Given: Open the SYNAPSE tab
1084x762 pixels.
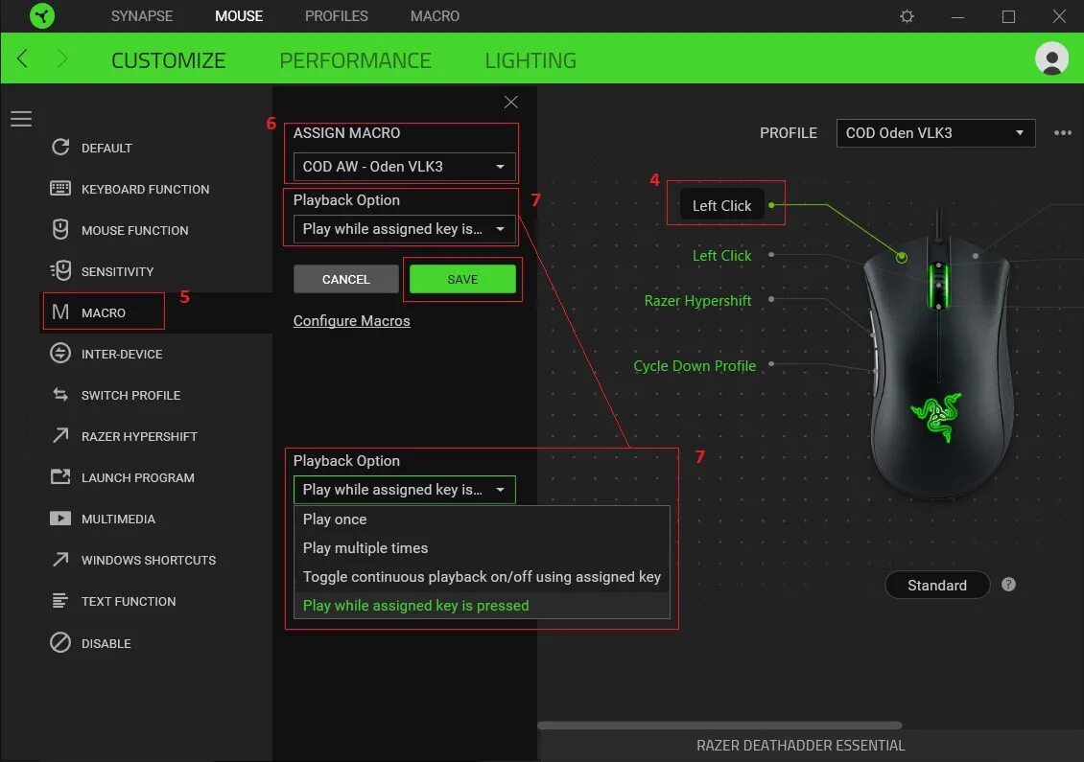Looking at the screenshot, I should pos(142,16).
